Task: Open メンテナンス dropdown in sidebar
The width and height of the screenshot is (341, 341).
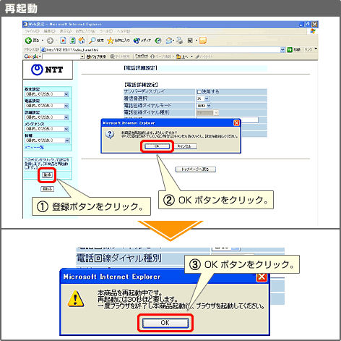Action: [47, 129]
